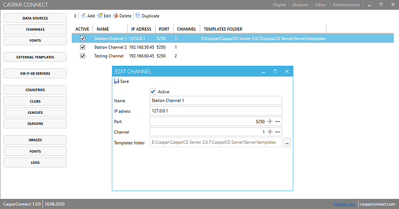Open the Editor menu
Viewport: 399px width, 209px height.
point(320,5)
